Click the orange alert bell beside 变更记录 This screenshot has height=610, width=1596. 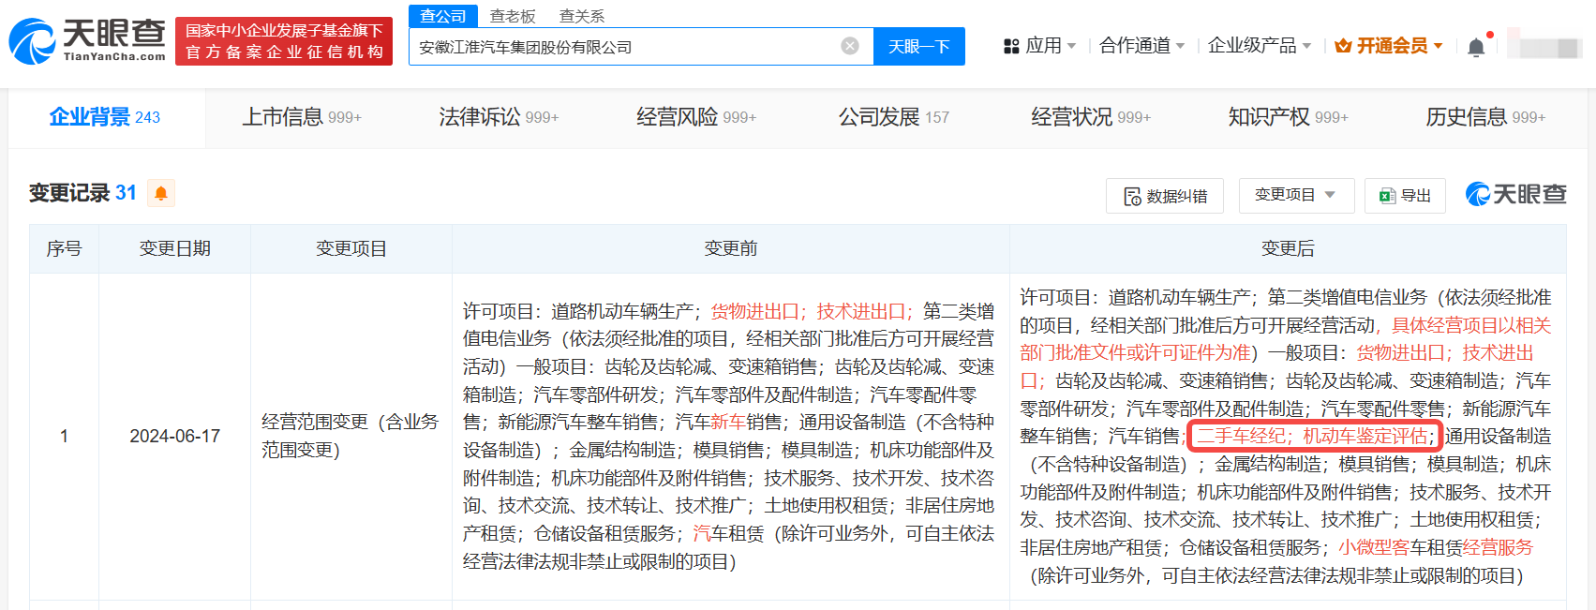pyautogui.click(x=161, y=193)
